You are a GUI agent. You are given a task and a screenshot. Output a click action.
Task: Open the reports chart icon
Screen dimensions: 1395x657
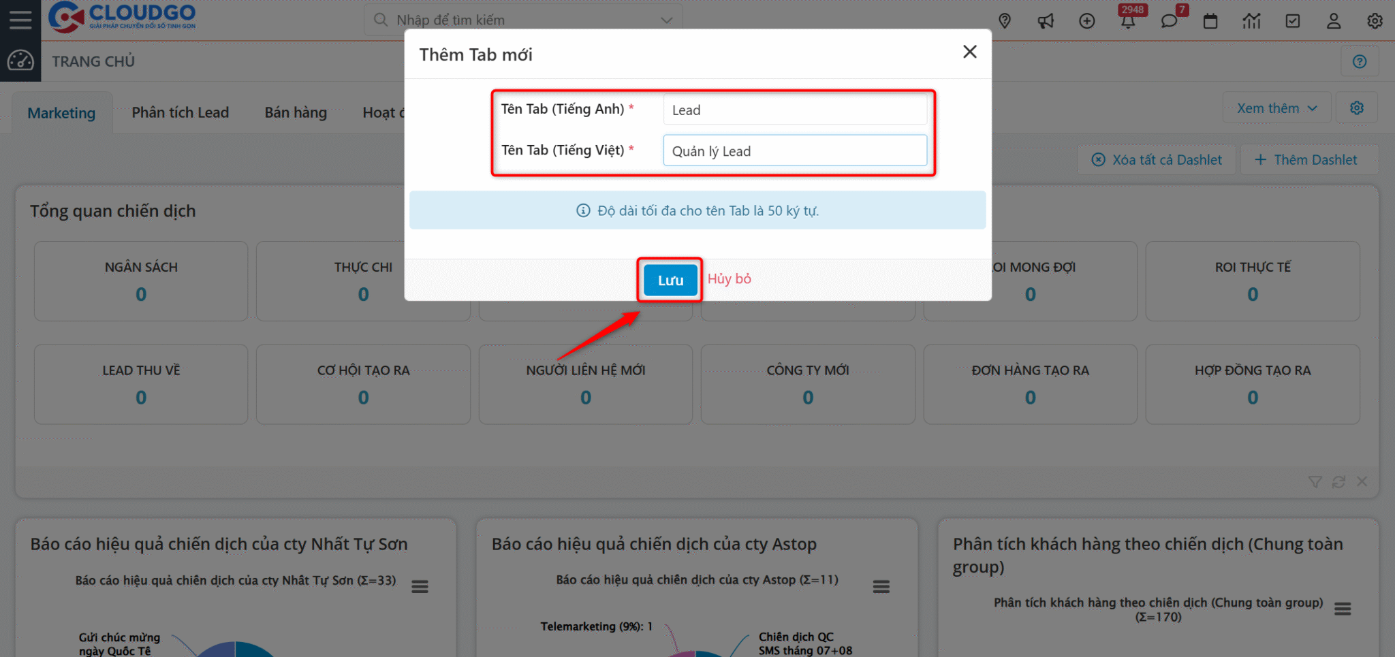tap(1251, 21)
